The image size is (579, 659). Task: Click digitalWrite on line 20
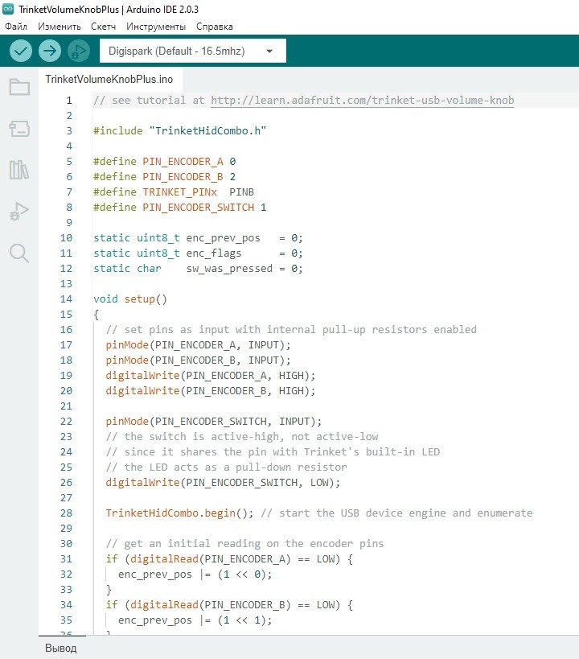[x=143, y=391]
